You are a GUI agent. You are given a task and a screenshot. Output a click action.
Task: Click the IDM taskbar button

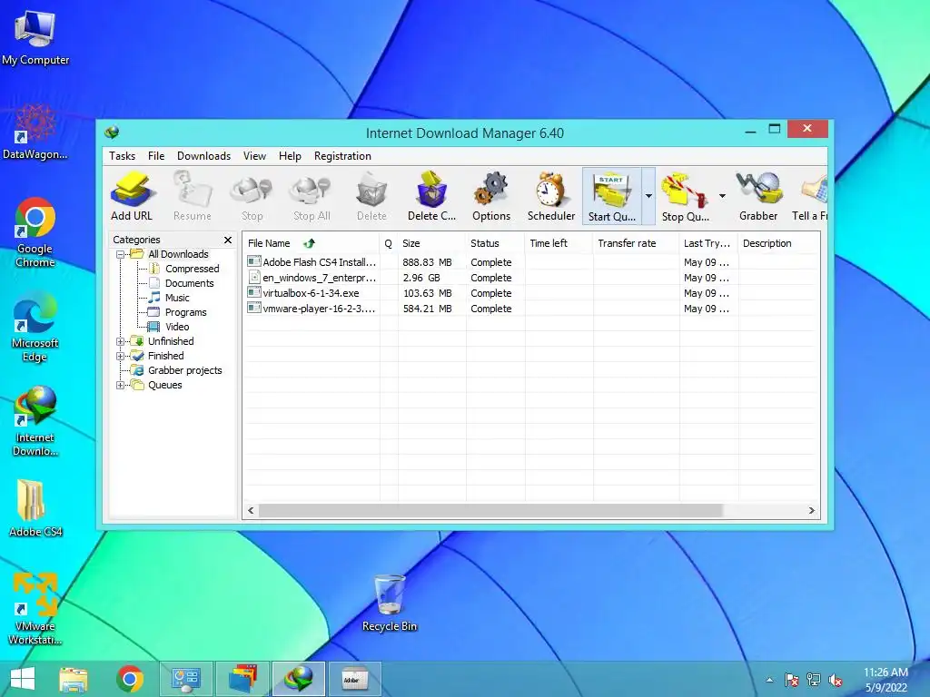298,679
